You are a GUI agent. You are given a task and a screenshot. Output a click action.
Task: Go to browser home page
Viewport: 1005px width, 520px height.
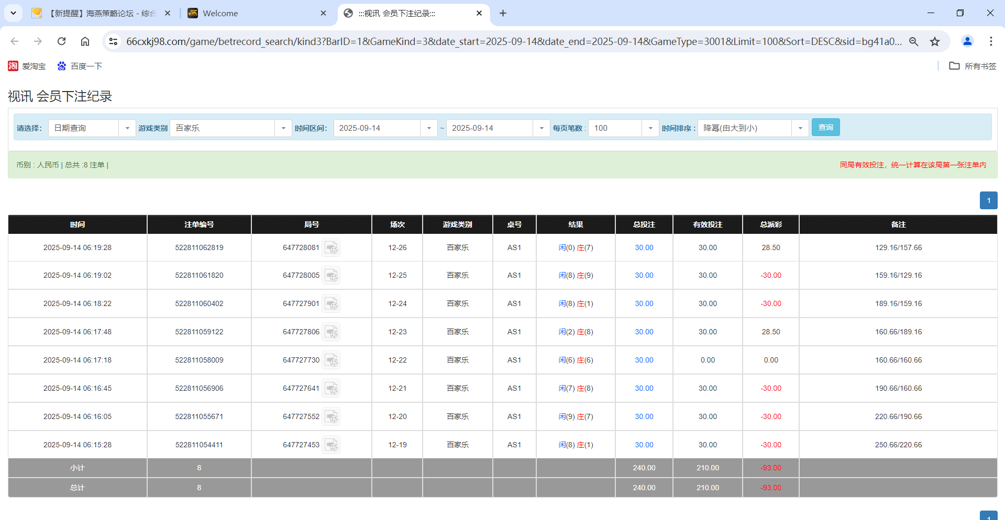(x=85, y=41)
